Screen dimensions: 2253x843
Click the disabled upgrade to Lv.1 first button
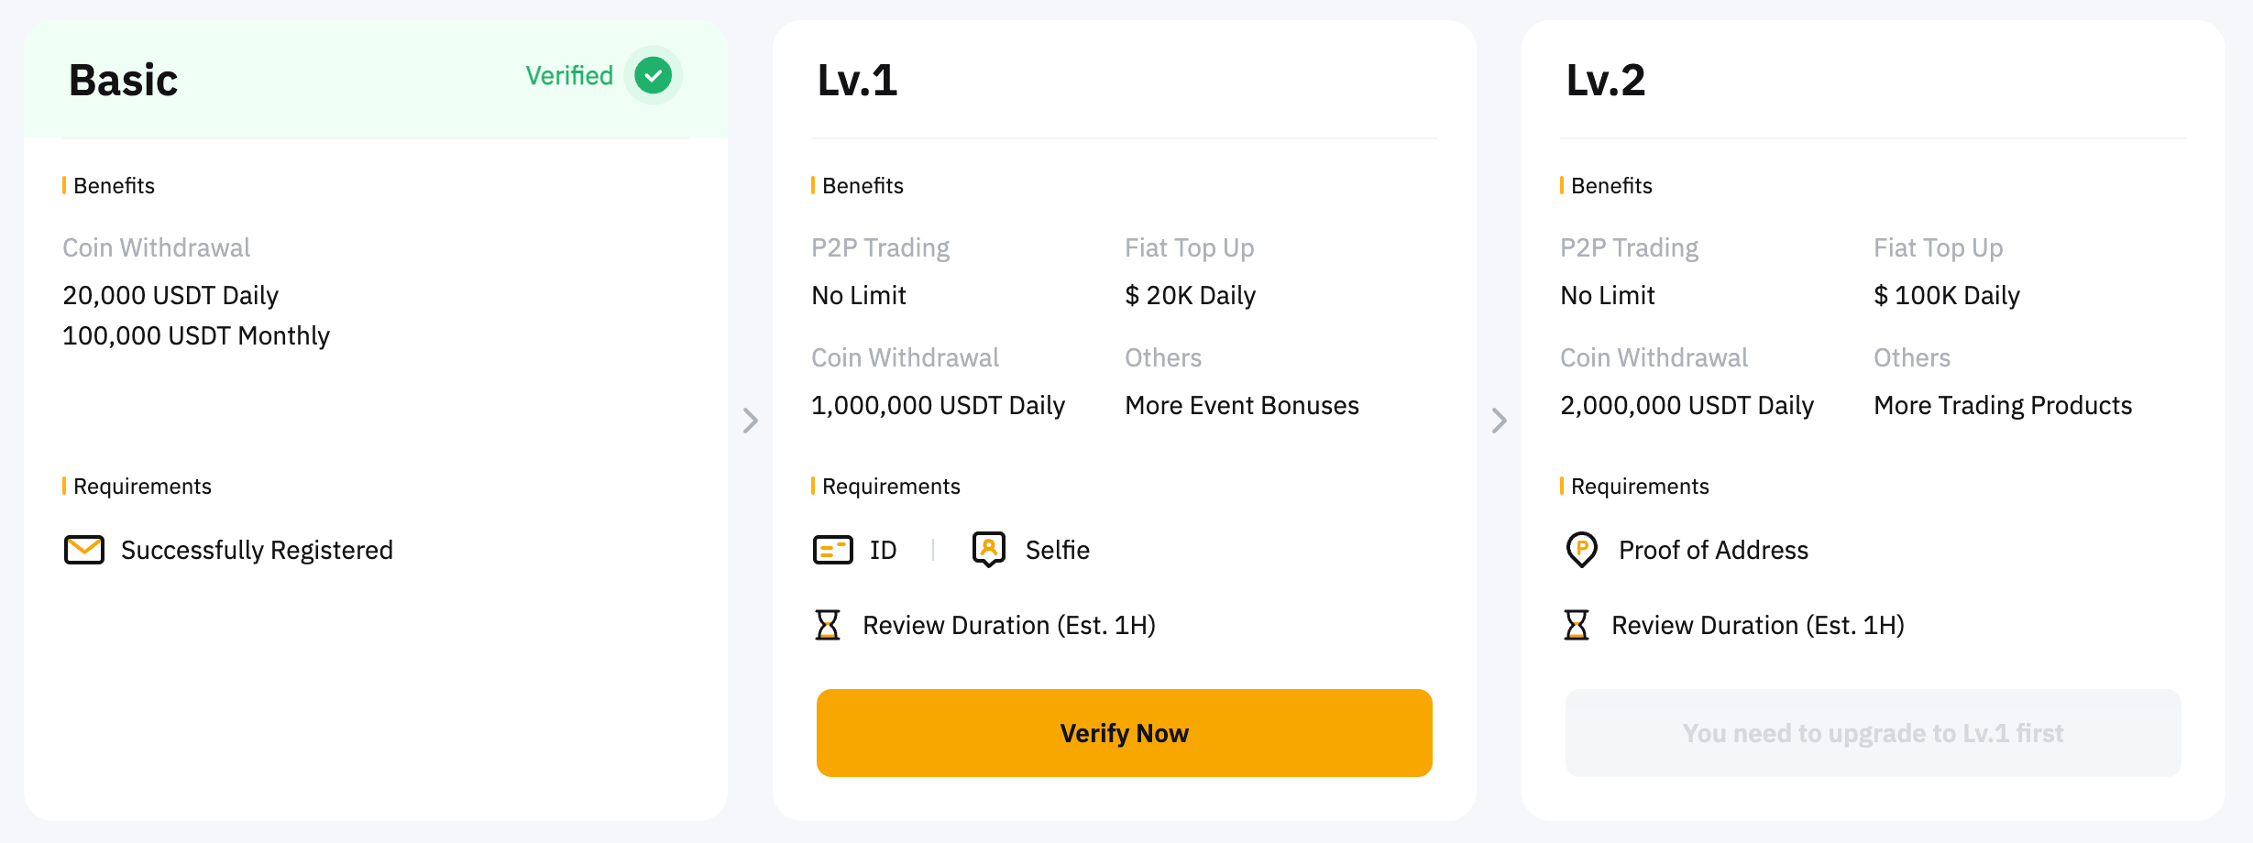[x=1874, y=733]
